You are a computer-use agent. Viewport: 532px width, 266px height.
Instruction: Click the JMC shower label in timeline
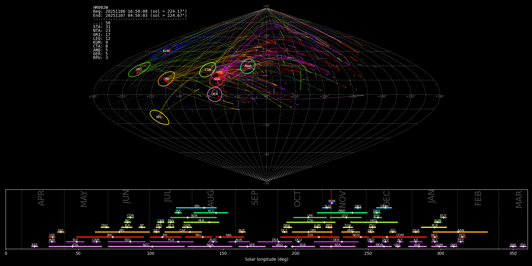[110, 235]
